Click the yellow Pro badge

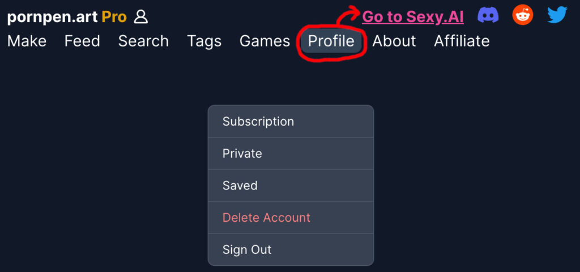click(114, 17)
